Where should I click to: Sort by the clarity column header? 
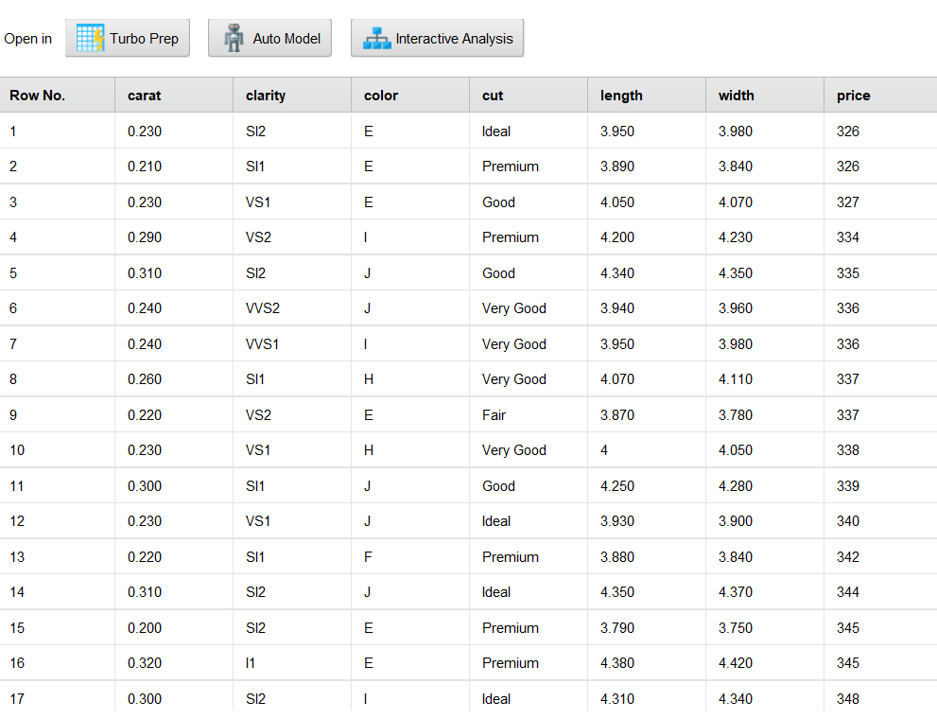(x=292, y=95)
